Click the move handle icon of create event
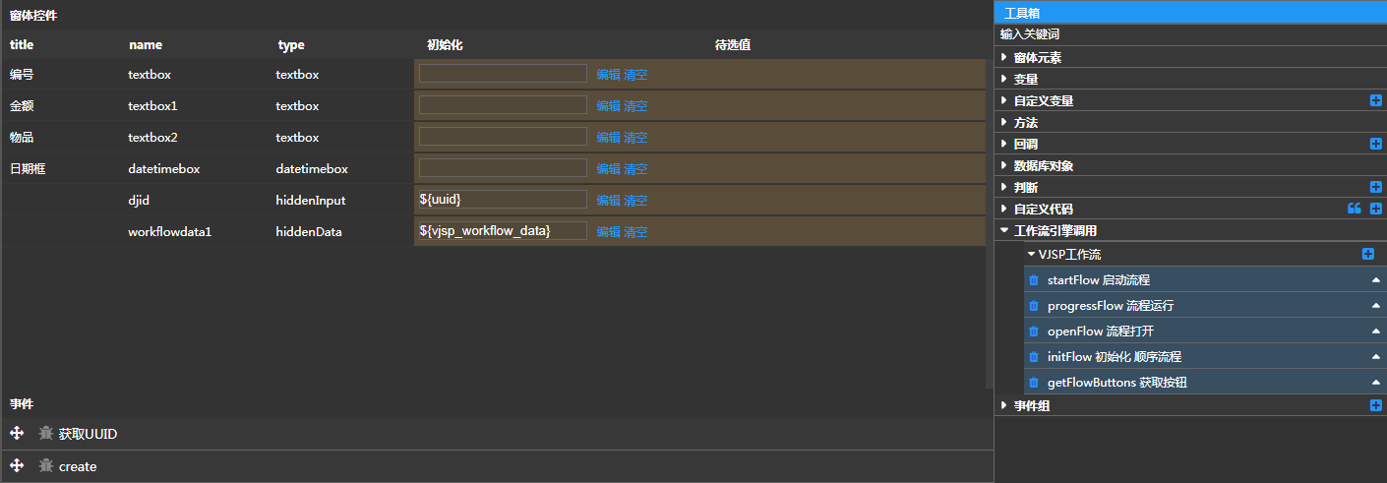 17,466
